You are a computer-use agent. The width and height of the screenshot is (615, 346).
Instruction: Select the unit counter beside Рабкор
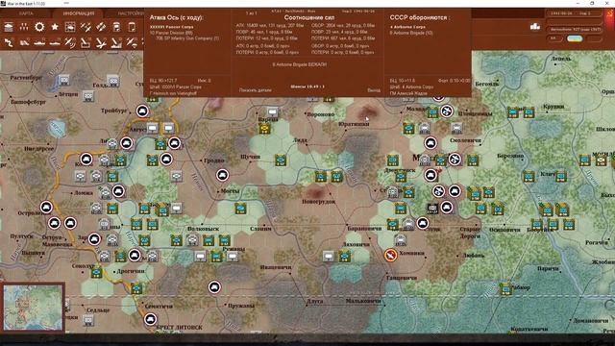506,289
